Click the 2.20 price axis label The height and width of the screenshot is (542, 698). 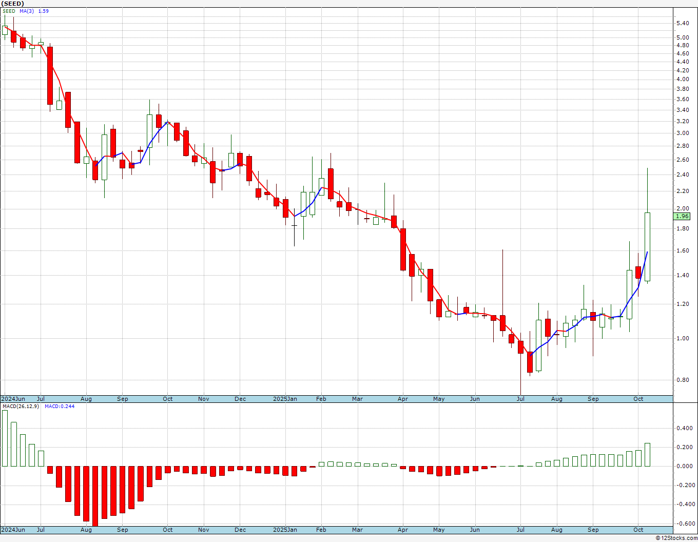click(x=683, y=191)
